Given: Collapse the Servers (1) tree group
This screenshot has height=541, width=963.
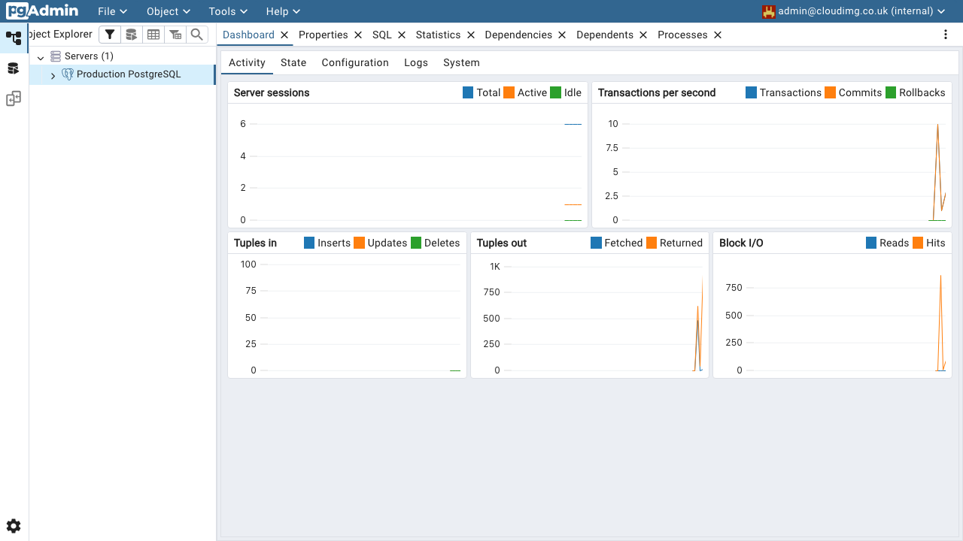Looking at the screenshot, I should click(x=41, y=57).
